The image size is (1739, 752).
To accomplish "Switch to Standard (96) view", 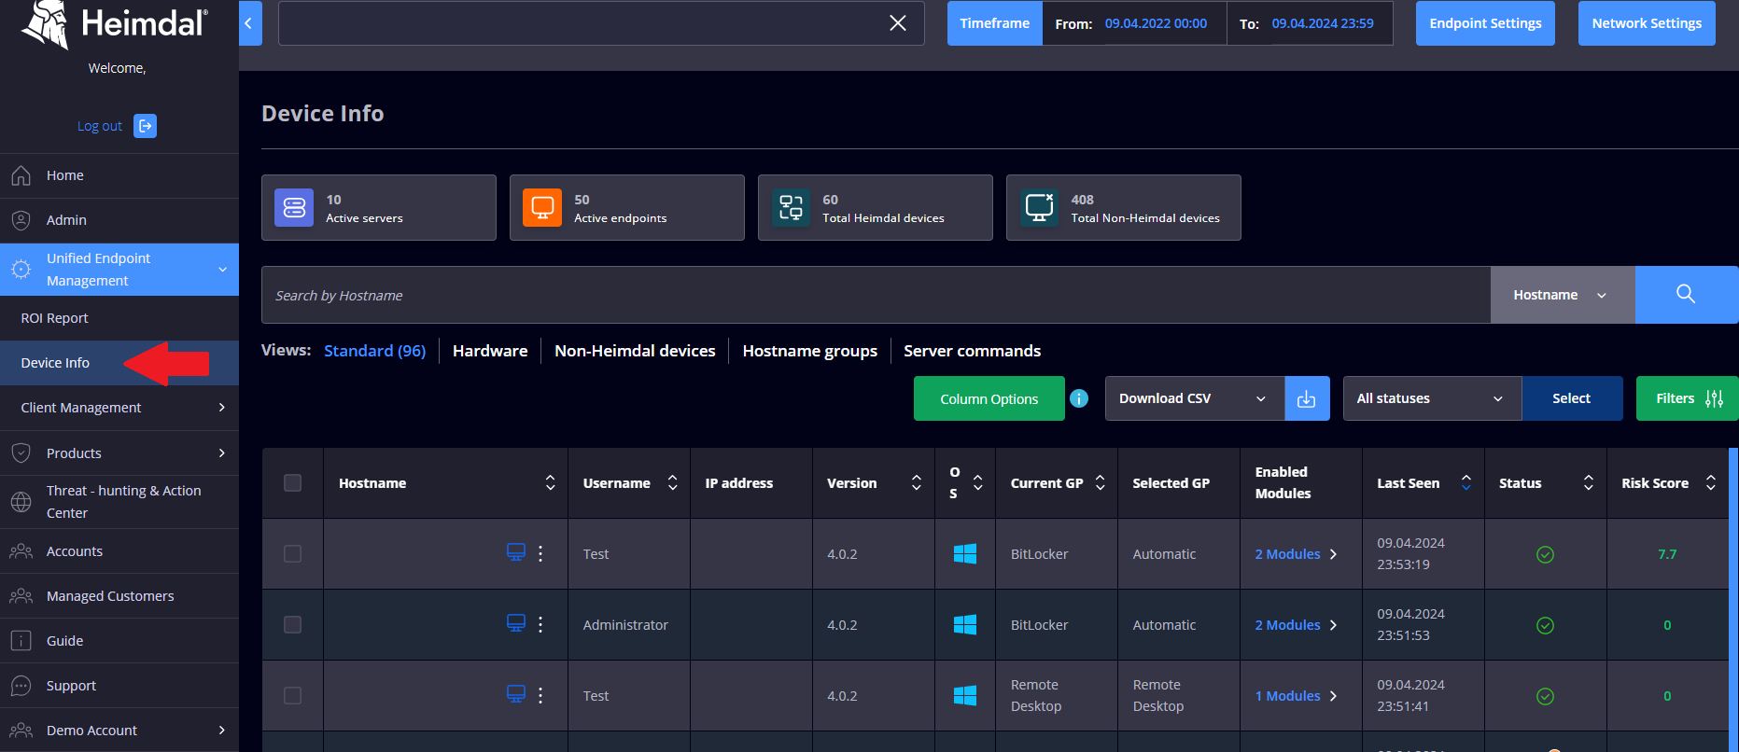I will [x=374, y=351].
